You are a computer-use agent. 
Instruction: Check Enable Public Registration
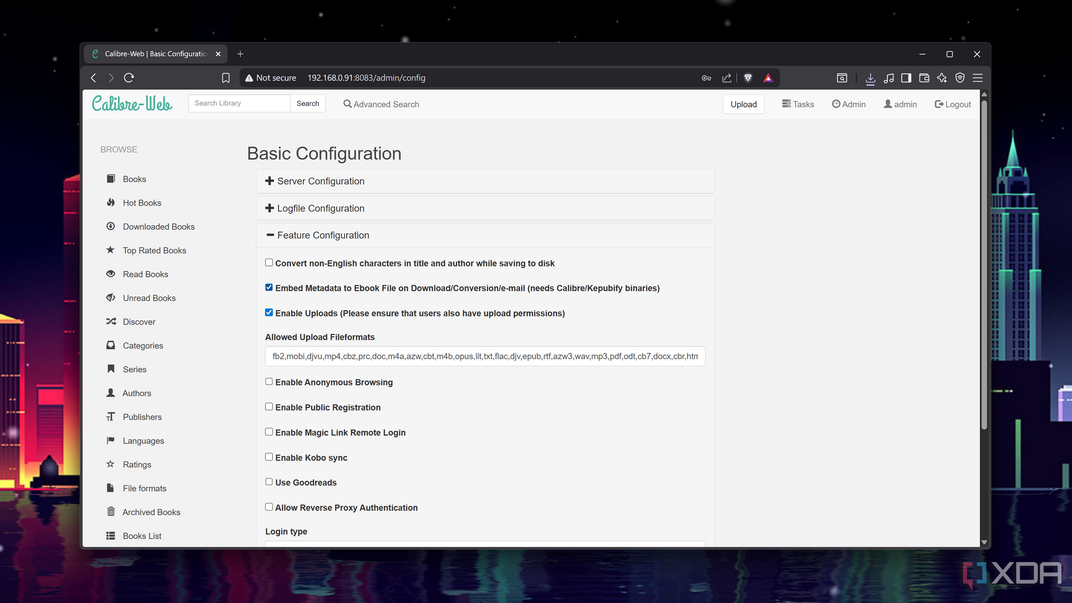click(x=269, y=406)
